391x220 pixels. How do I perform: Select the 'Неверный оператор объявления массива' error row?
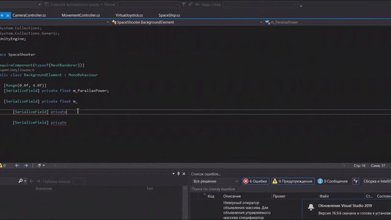pos(246,210)
